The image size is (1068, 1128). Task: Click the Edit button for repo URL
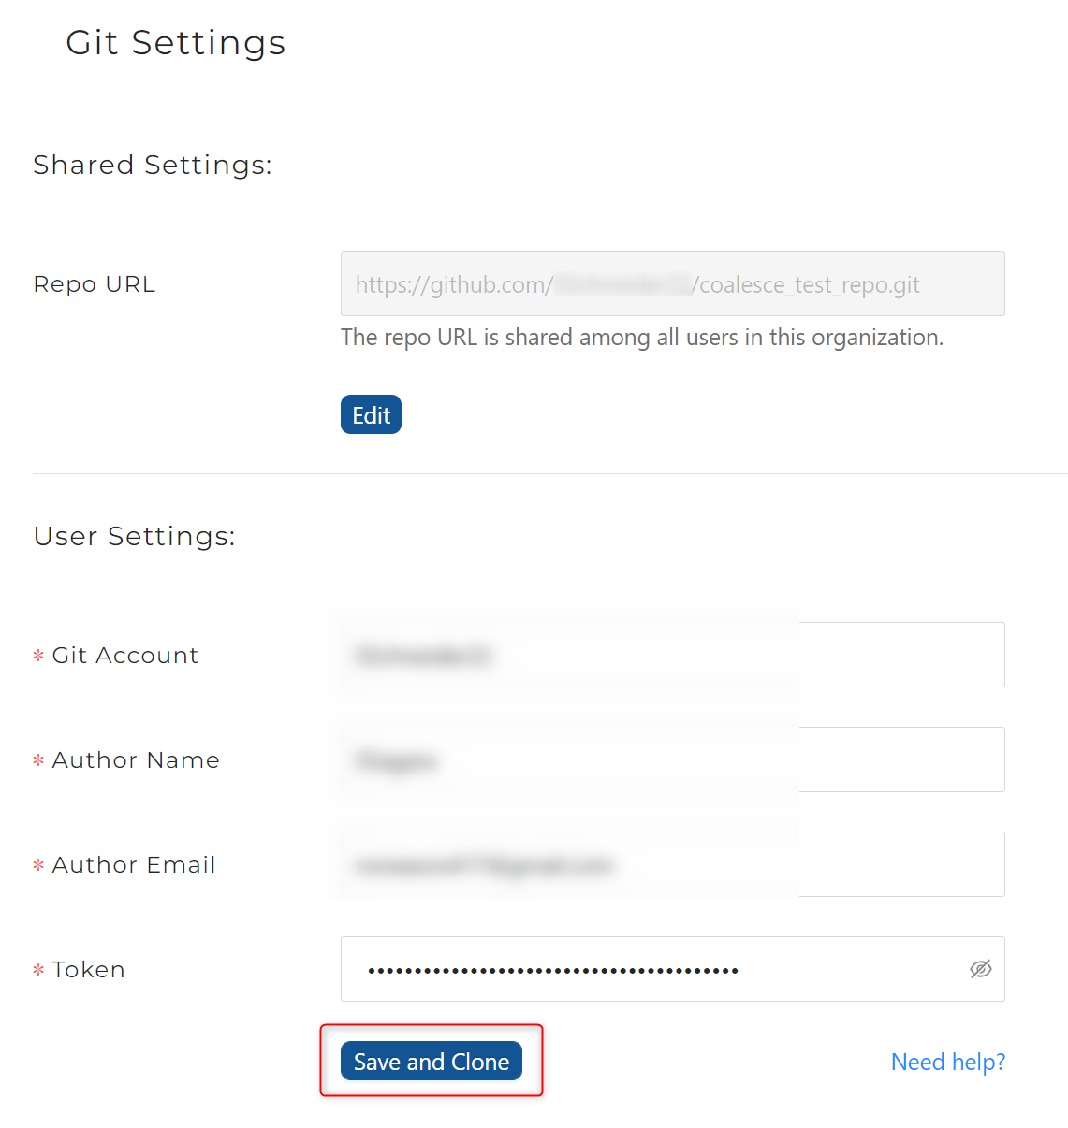[x=371, y=415]
